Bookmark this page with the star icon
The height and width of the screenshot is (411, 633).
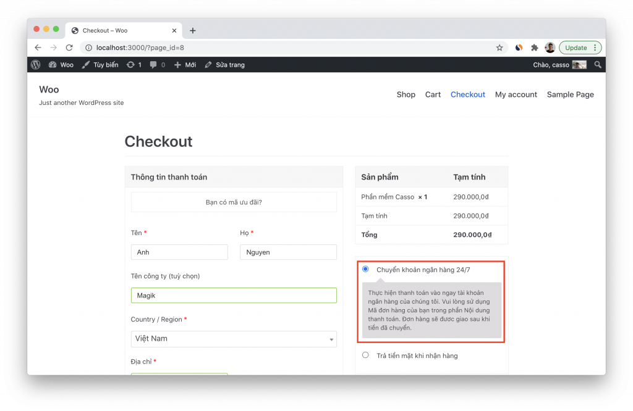tap(499, 48)
